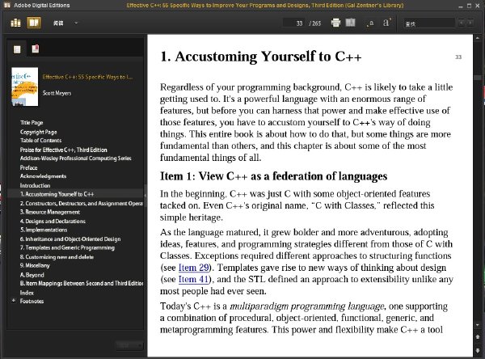
Task: Open the Bookmarks panel tab
Action: (x=36, y=49)
